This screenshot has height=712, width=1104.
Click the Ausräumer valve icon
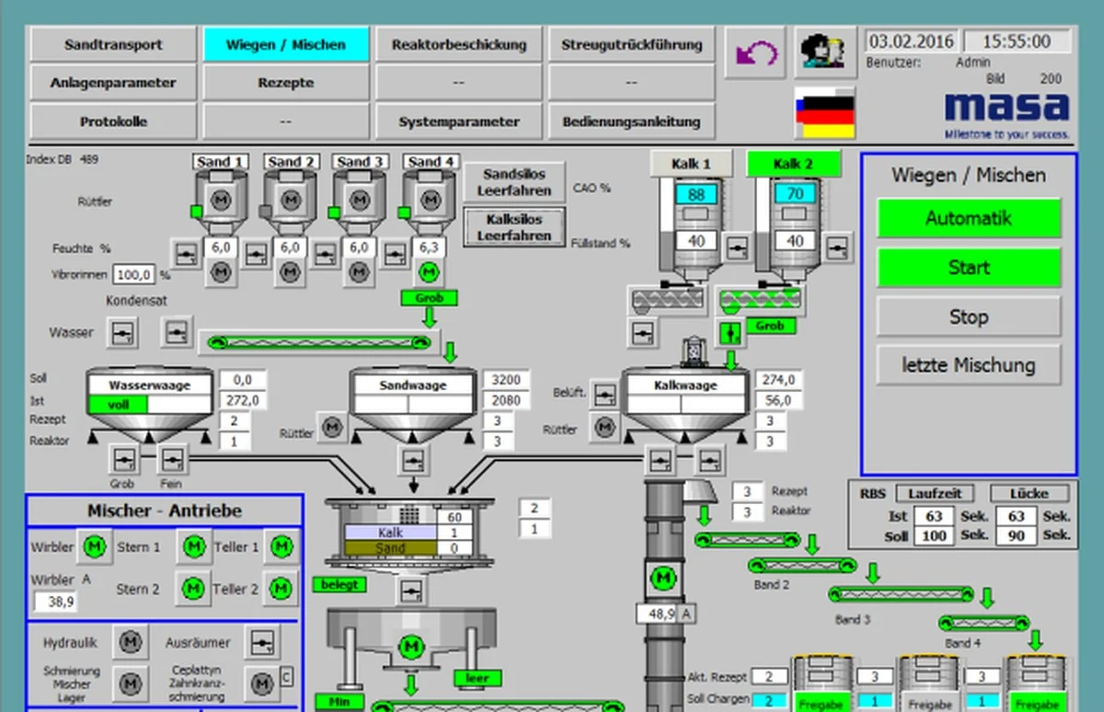click(x=263, y=640)
